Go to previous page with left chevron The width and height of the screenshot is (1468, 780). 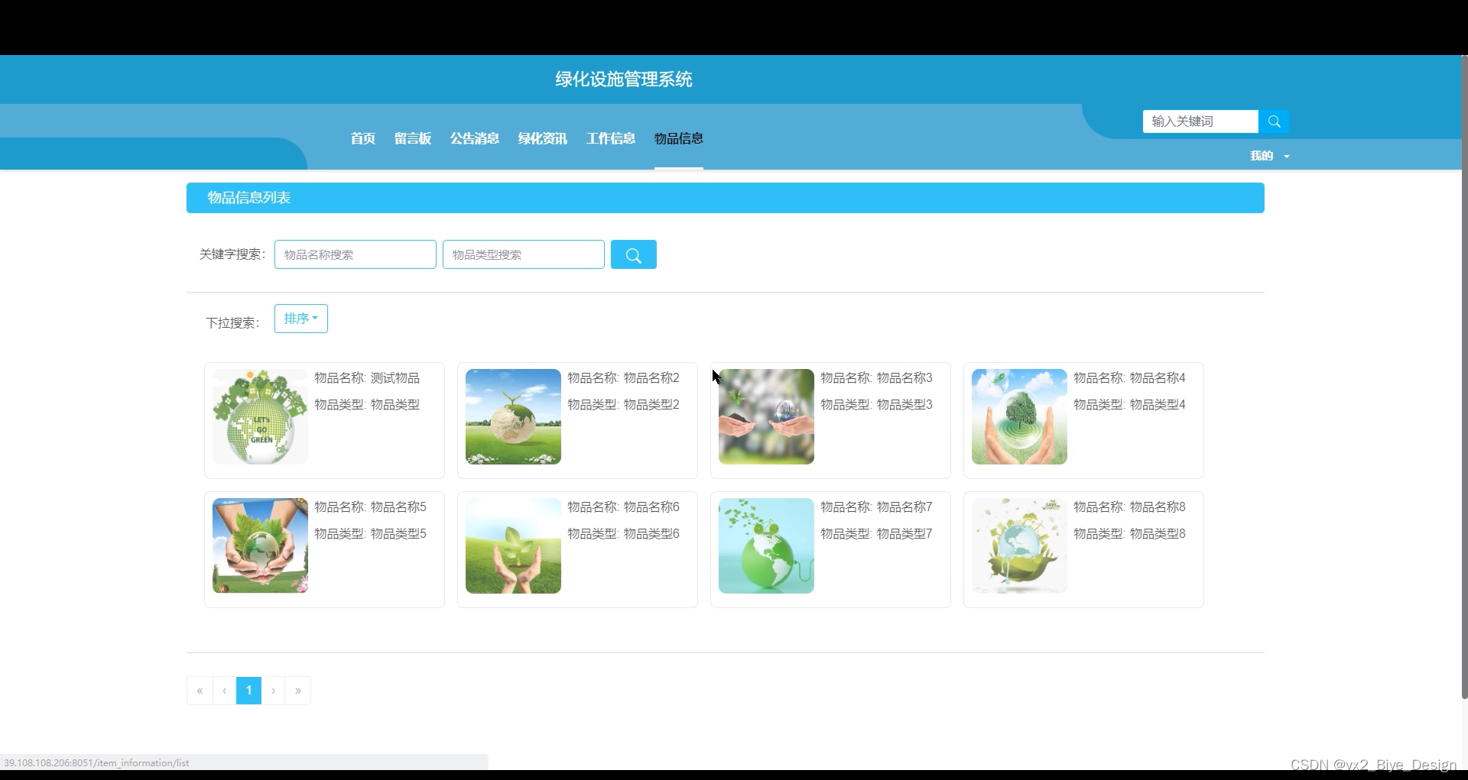(x=223, y=690)
